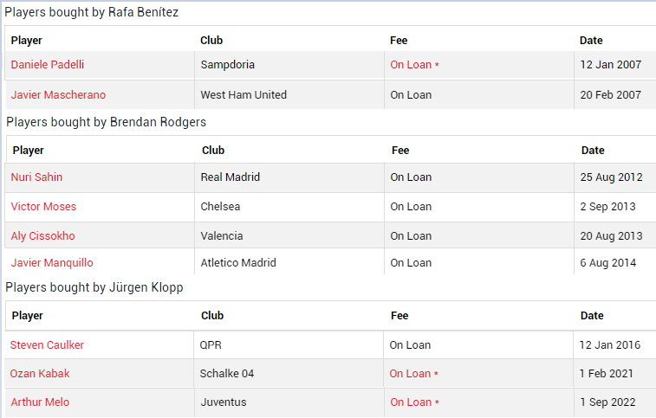The width and height of the screenshot is (656, 418).
Task: Click Date header in Jürgen Klopp table
Action: (592, 316)
